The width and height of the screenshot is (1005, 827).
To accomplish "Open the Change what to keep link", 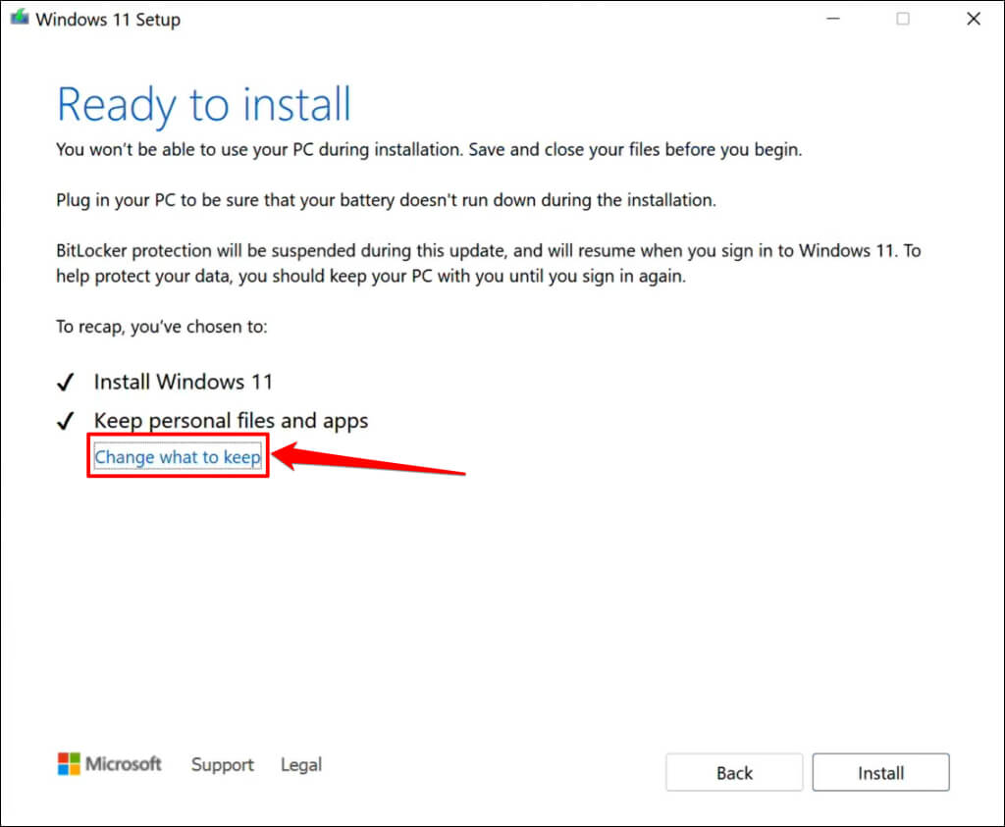I will [x=178, y=457].
